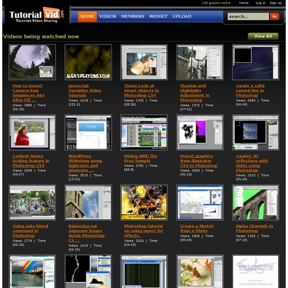Click 'Balancing out exposure issues' link

click(86, 233)
